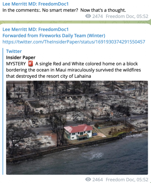The image size is (151, 183).
Task: Open Forwarded from Fireworks Daily Team (Winter) source
Action: (54, 36)
